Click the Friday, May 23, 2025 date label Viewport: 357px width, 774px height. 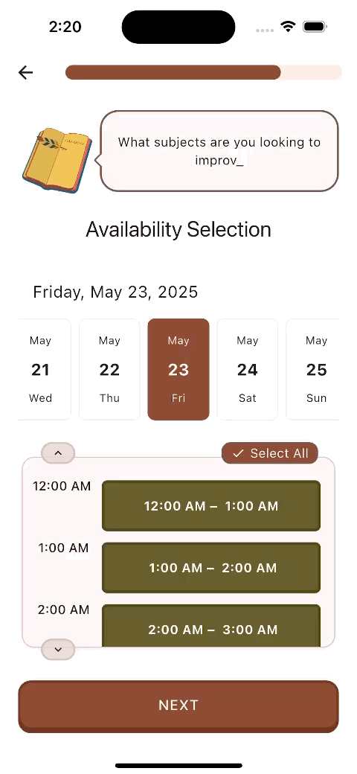pyautogui.click(x=115, y=292)
